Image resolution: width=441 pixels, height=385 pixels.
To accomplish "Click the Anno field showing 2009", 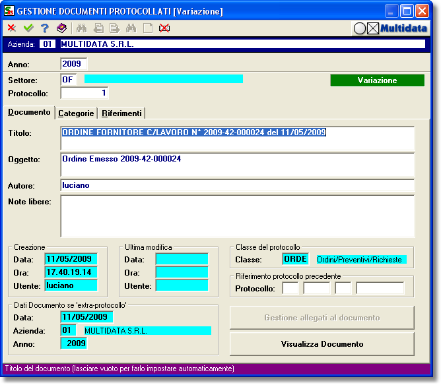I will tap(74, 64).
